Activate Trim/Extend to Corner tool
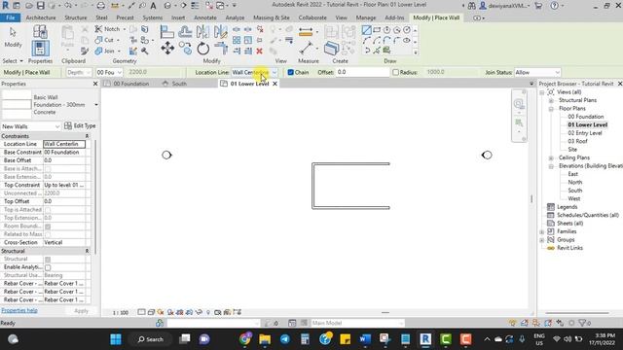Image resolution: width=623 pixels, height=350 pixels. [x=221, y=49]
